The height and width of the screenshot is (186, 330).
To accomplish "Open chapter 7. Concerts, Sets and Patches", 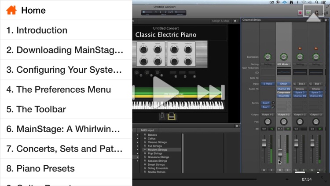I will coord(66,149).
